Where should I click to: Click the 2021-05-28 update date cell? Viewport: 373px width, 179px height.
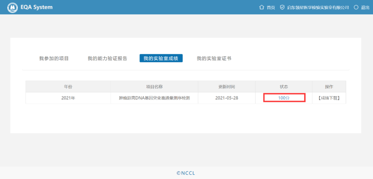pos(227,98)
